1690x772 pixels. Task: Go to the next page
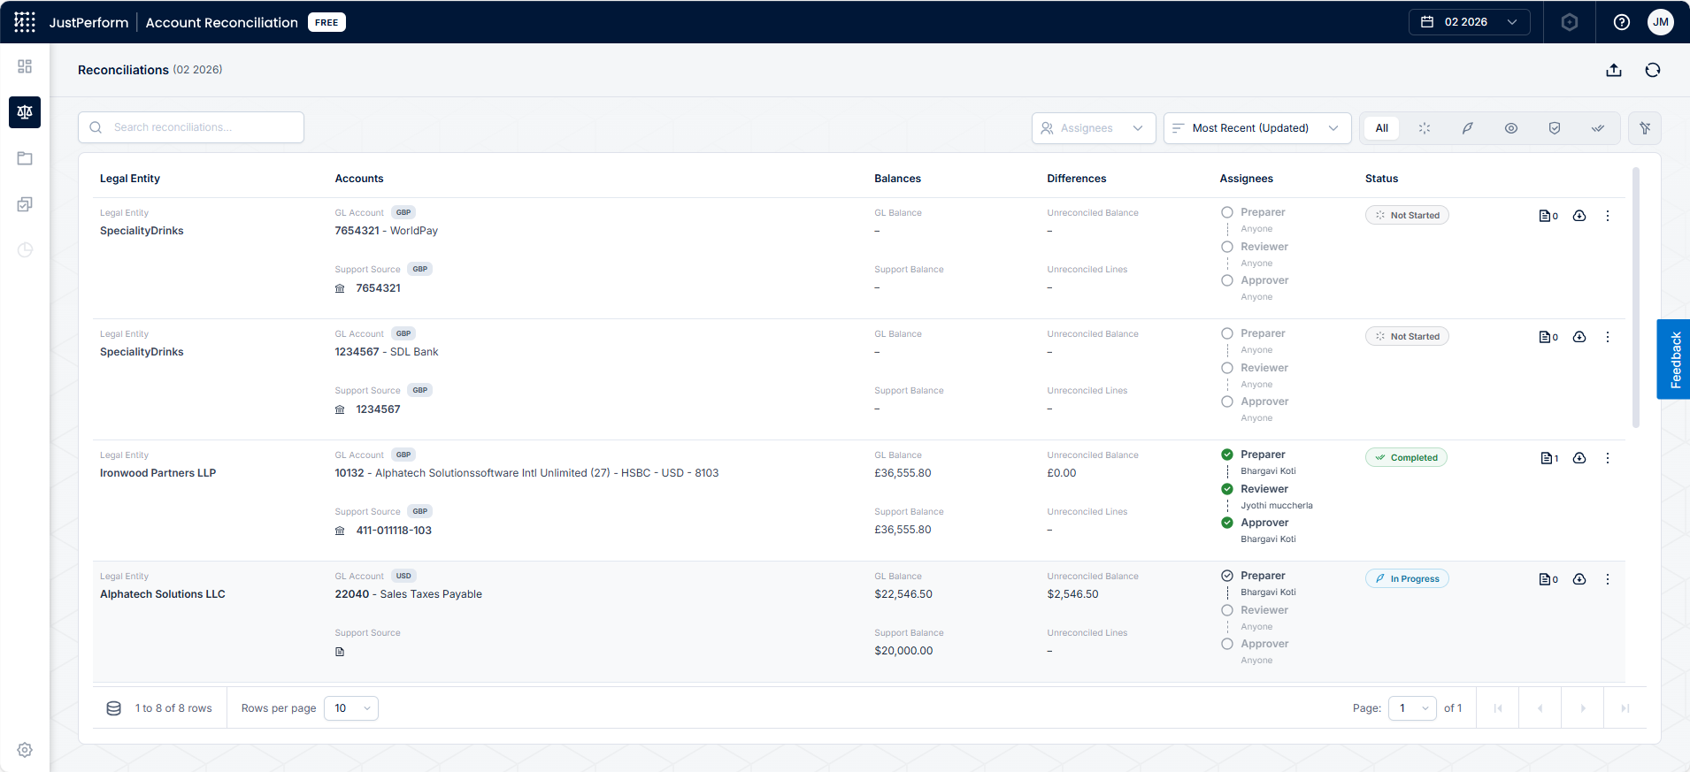1583,708
